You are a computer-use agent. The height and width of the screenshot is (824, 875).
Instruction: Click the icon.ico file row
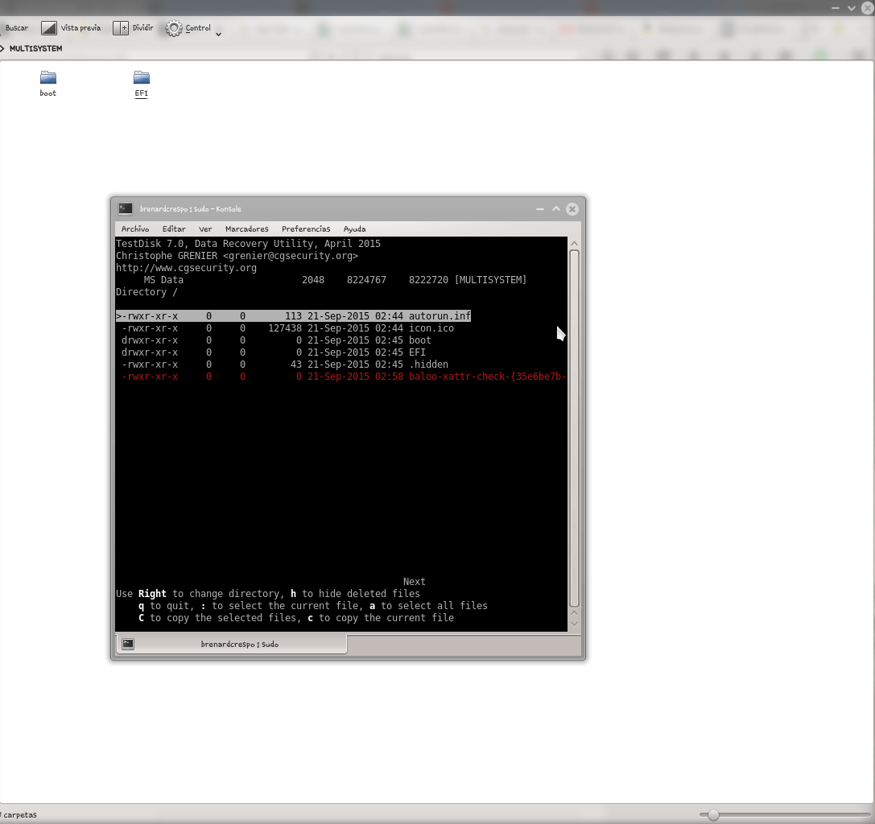pyautogui.click(x=288, y=328)
